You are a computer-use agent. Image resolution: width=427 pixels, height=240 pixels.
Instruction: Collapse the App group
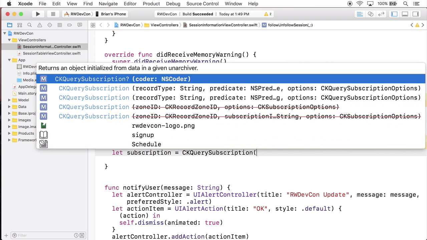9,60
